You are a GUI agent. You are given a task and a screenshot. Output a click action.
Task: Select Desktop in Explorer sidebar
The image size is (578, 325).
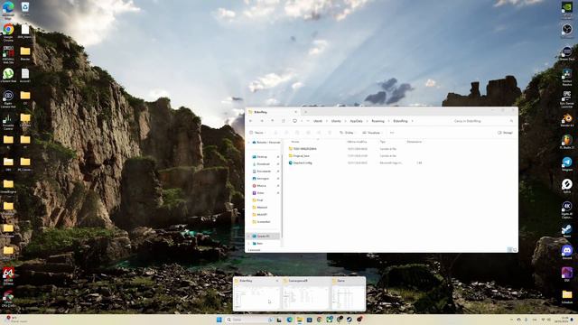click(x=263, y=157)
